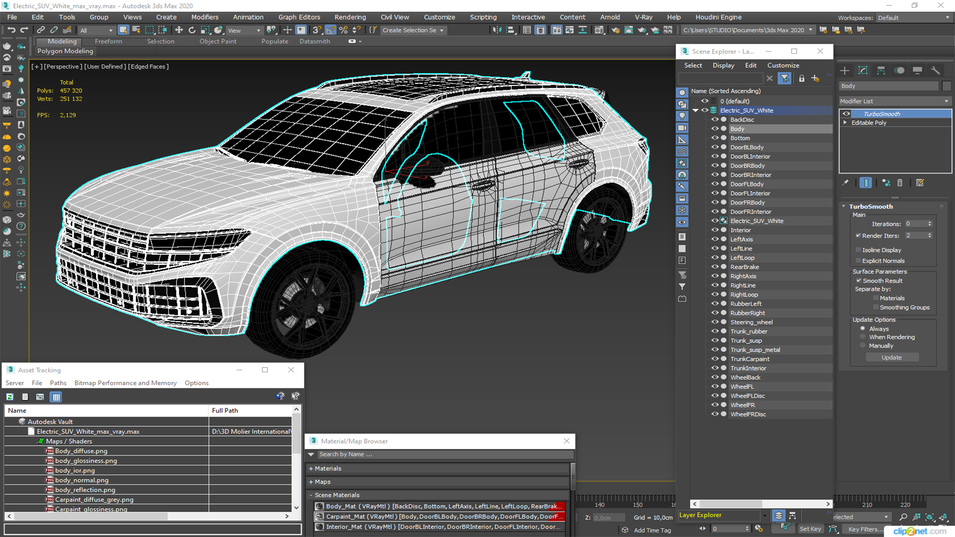Switch to the Freeform ribbon tab
The width and height of the screenshot is (955, 537).
(x=108, y=41)
